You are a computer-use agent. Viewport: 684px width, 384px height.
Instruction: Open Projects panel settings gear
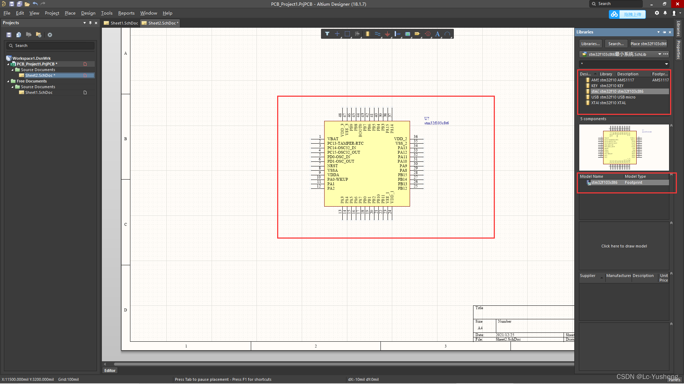tap(50, 35)
